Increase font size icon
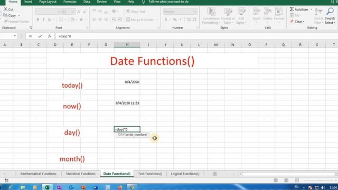Image resolution: width=338 pixels, height=190 pixels. click(79, 12)
